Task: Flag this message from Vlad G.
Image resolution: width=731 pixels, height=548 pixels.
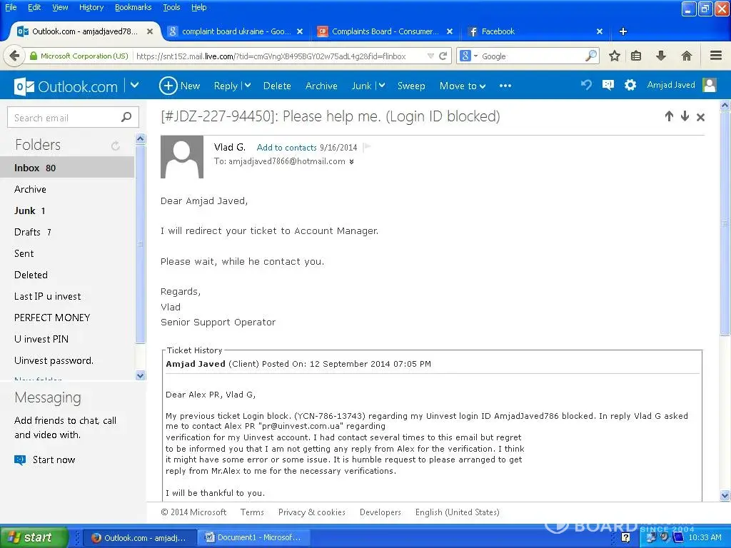Action: [367, 148]
